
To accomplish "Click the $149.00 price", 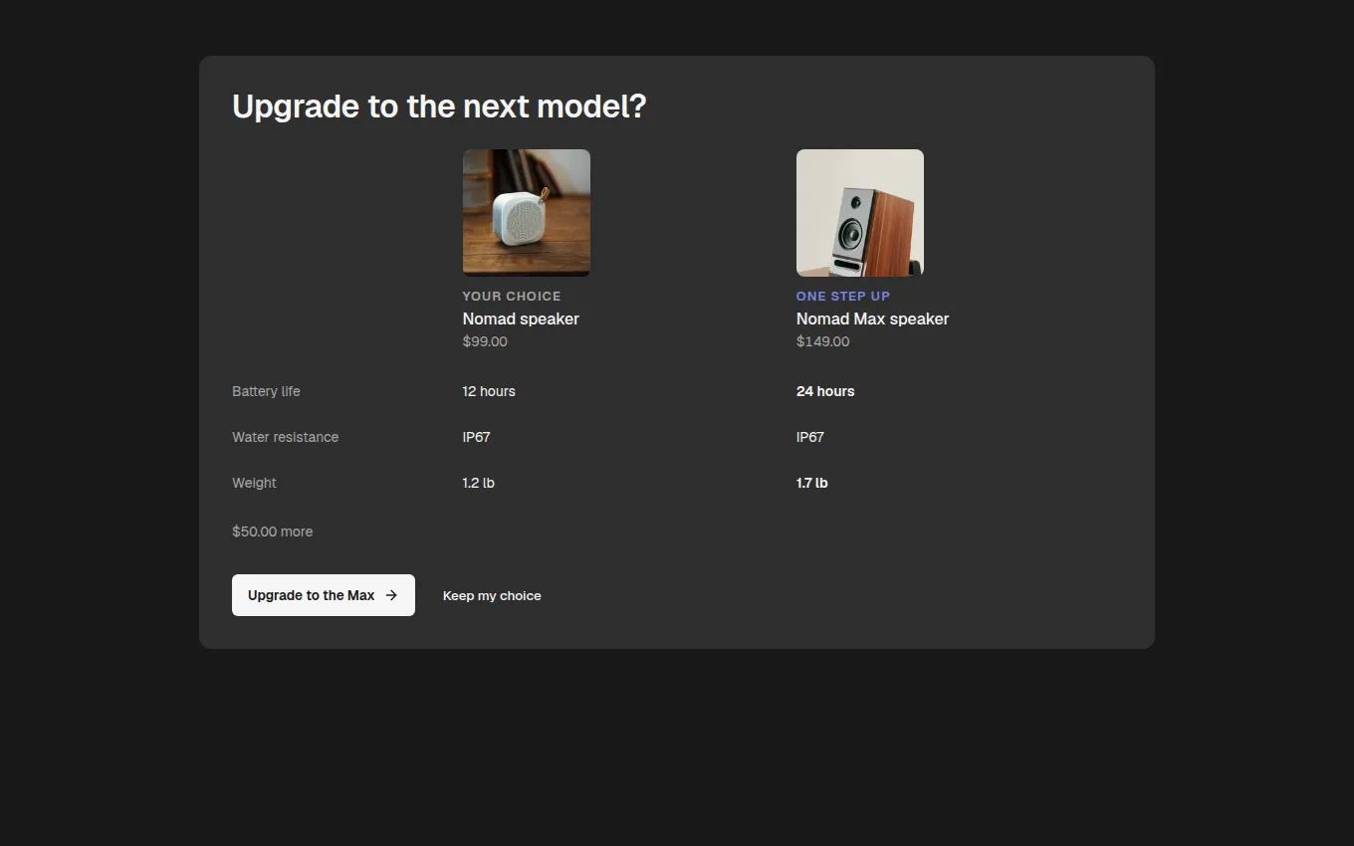I will (823, 341).
